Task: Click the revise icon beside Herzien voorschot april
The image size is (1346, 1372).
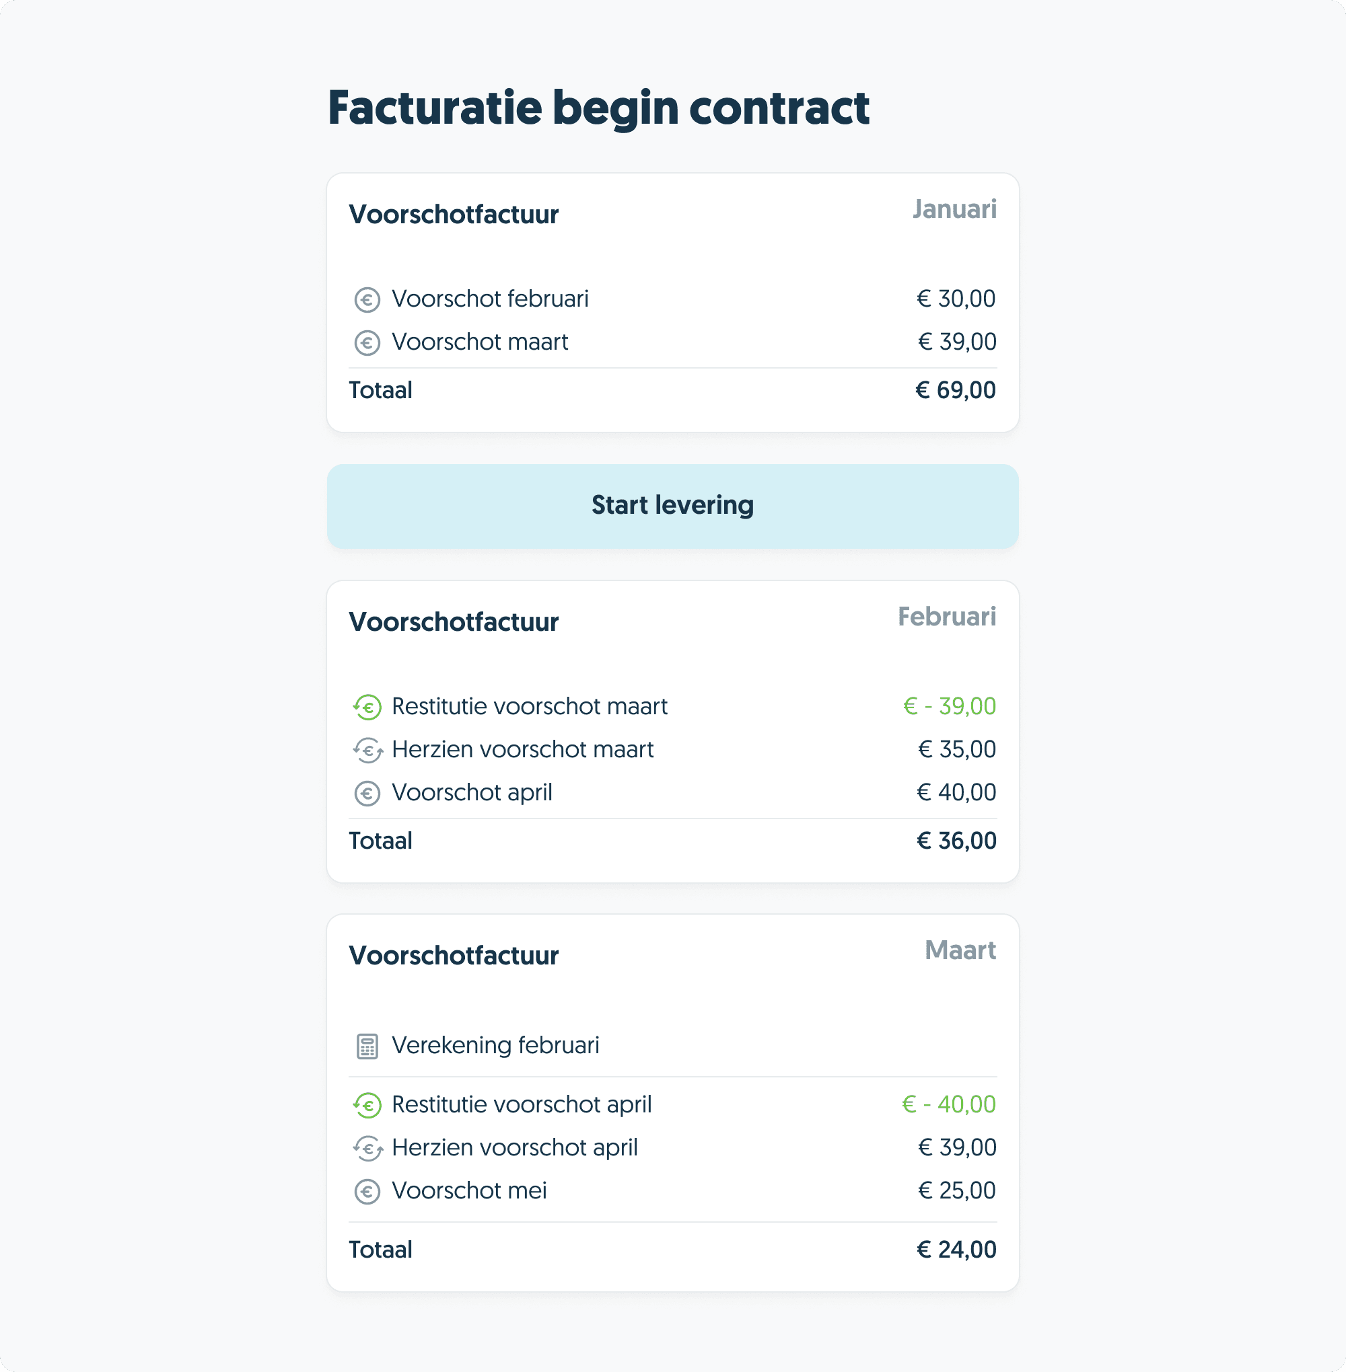Action: pos(367,1148)
